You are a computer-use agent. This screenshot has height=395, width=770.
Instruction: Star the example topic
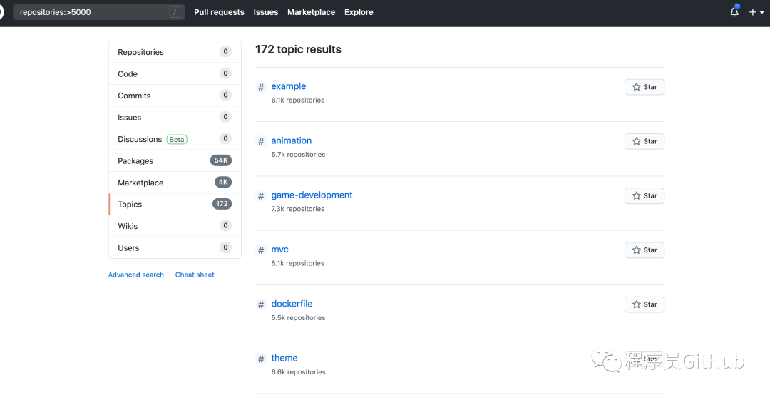point(645,87)
